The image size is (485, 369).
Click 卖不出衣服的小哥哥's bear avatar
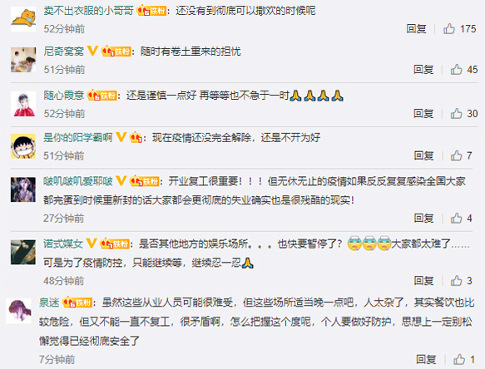23,19
